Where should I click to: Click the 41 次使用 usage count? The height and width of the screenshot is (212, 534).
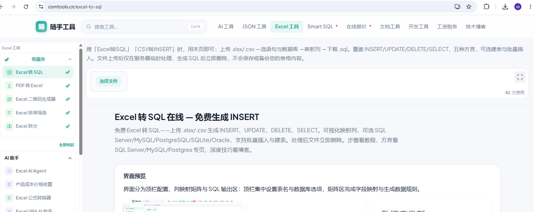tap(515, 92)
